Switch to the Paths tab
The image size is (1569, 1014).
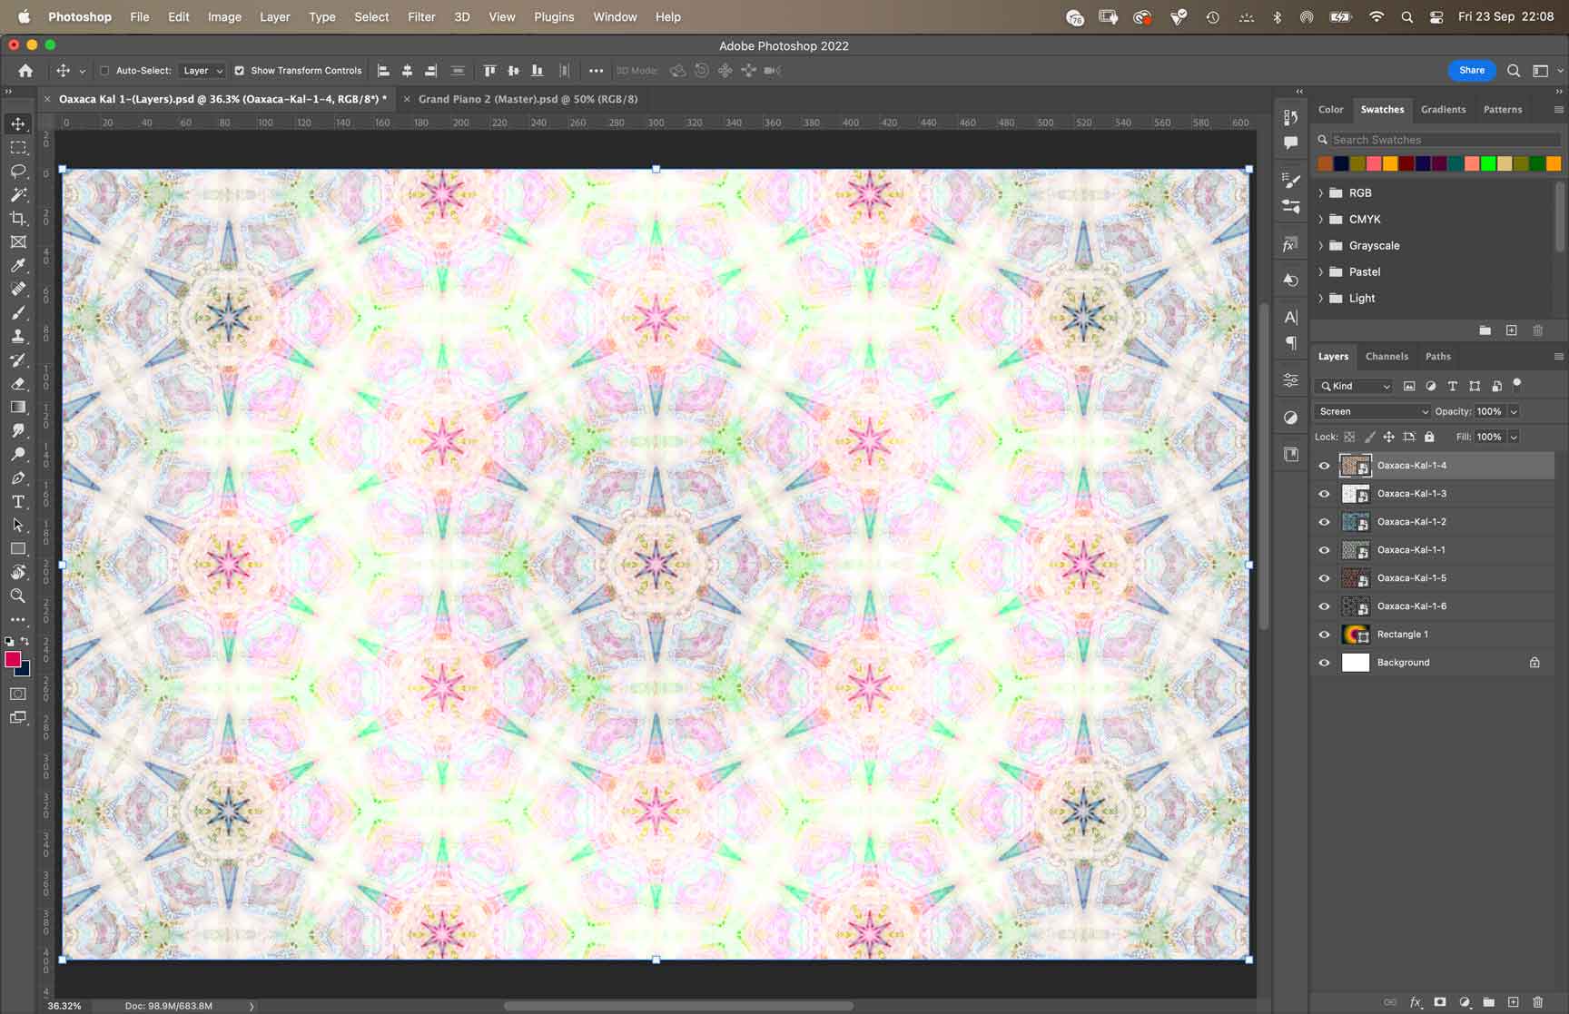(1438, 356)
